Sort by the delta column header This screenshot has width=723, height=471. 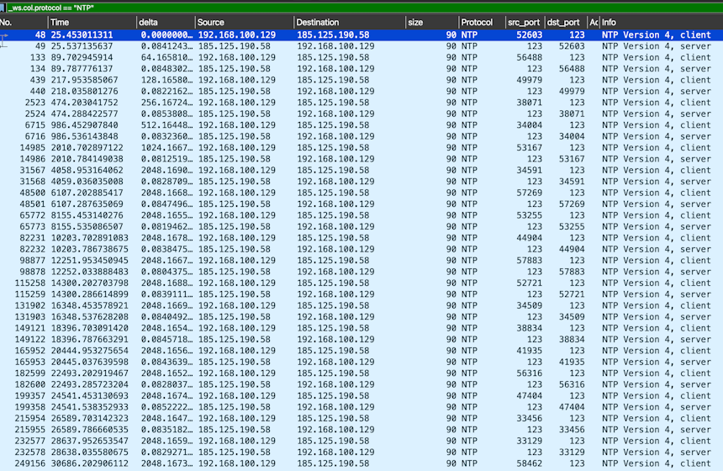(x=166, y=22)
